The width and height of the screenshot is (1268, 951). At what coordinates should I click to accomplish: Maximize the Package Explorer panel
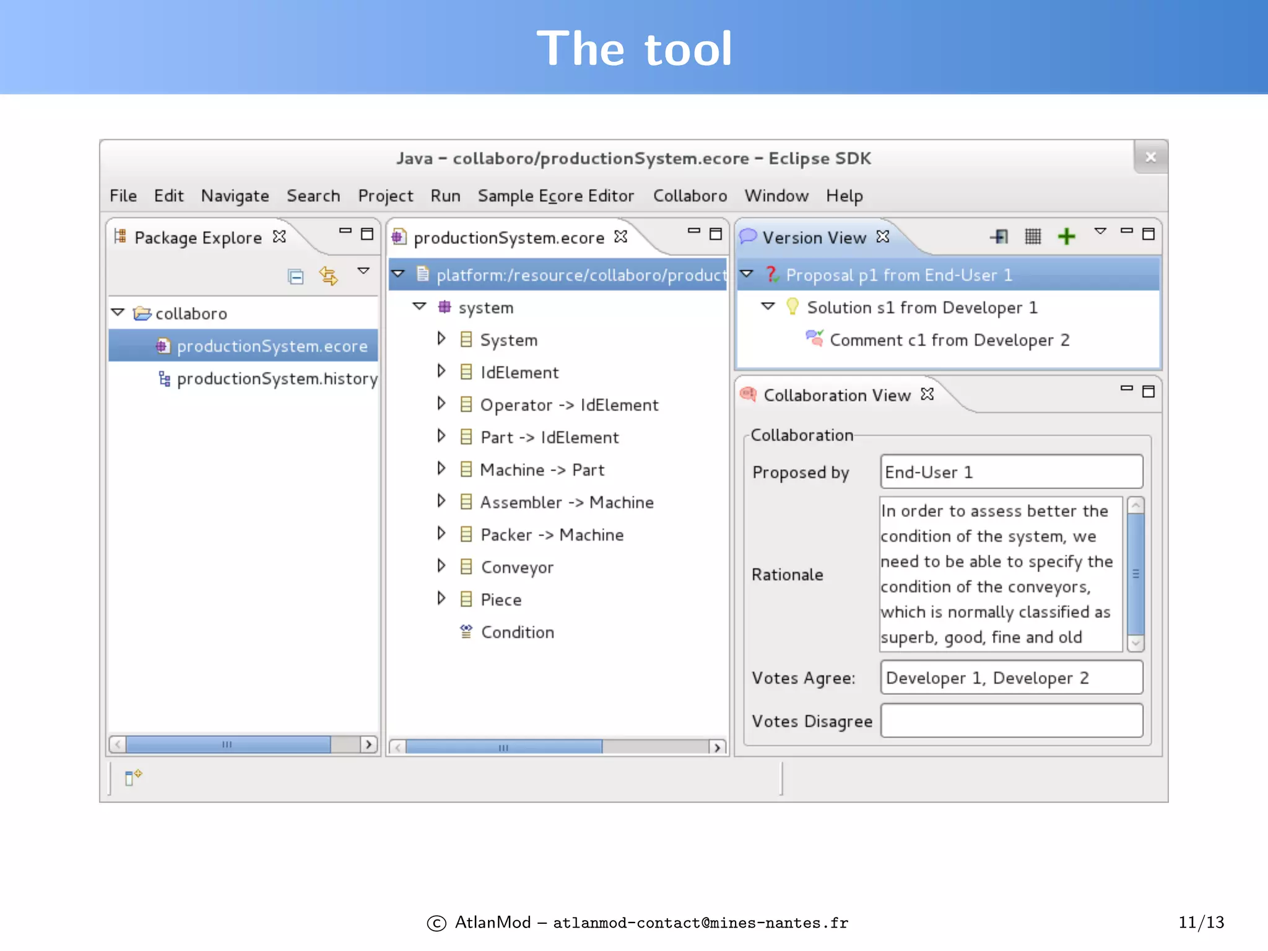tap(367, 234)
